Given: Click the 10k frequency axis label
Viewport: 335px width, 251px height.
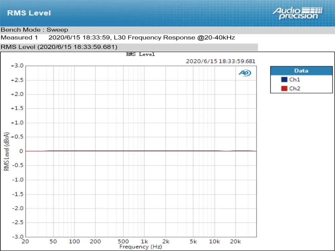Looking at the screenshot, I should [x=214, y=242].
